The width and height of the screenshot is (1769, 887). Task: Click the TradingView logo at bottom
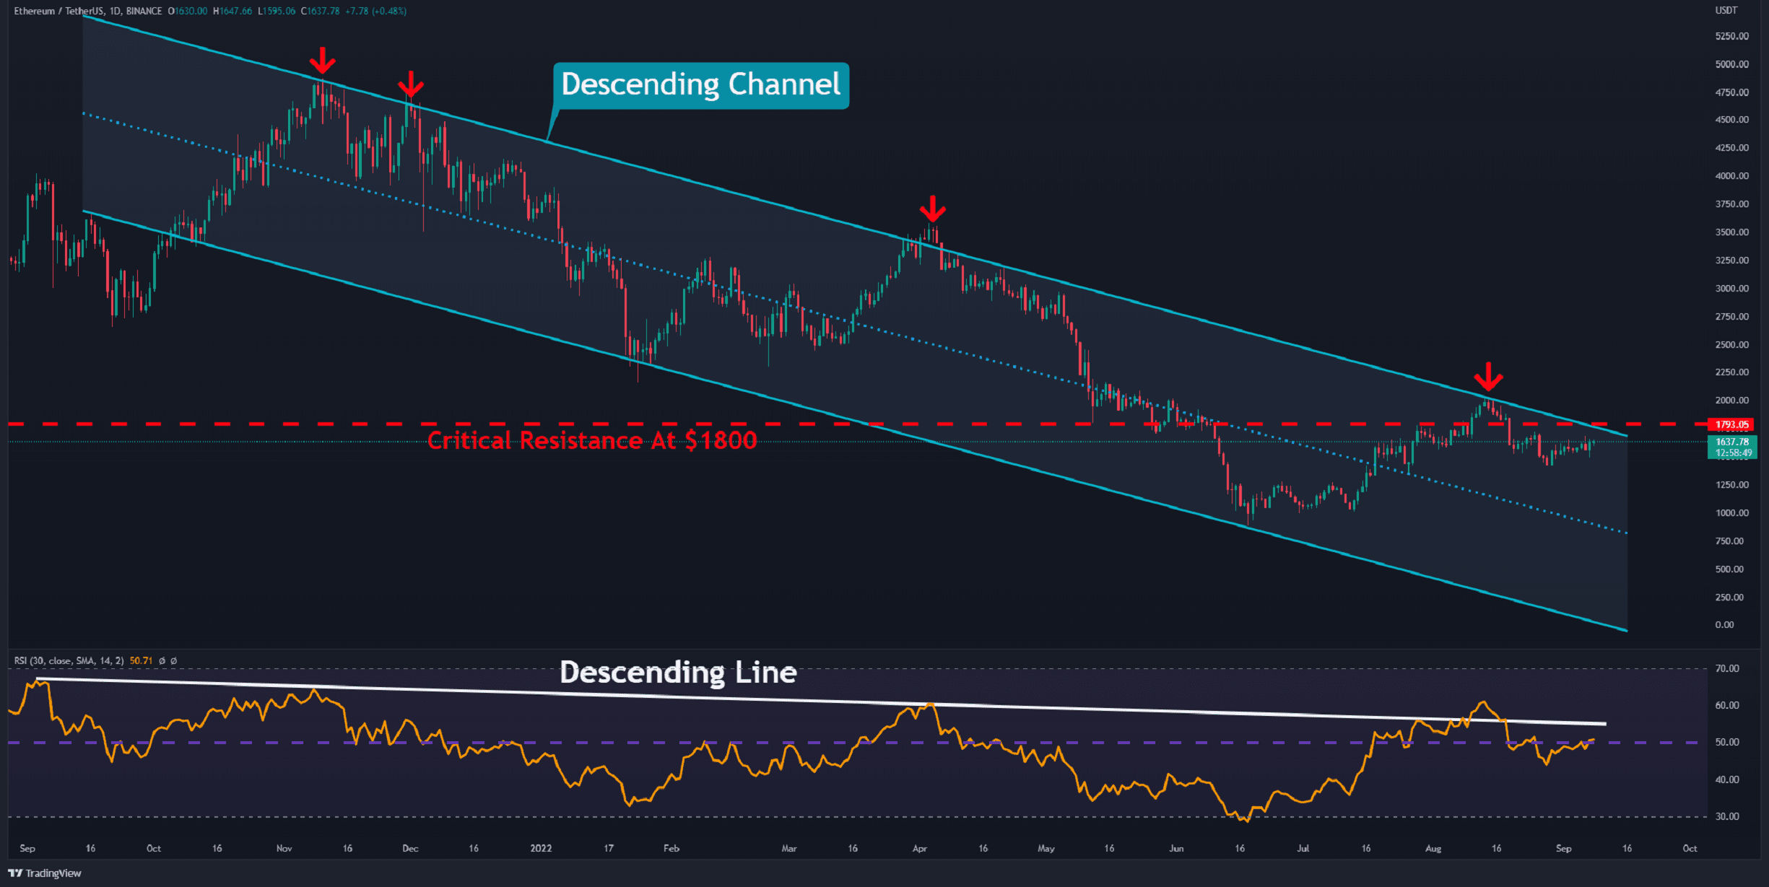tap(45, 873)
